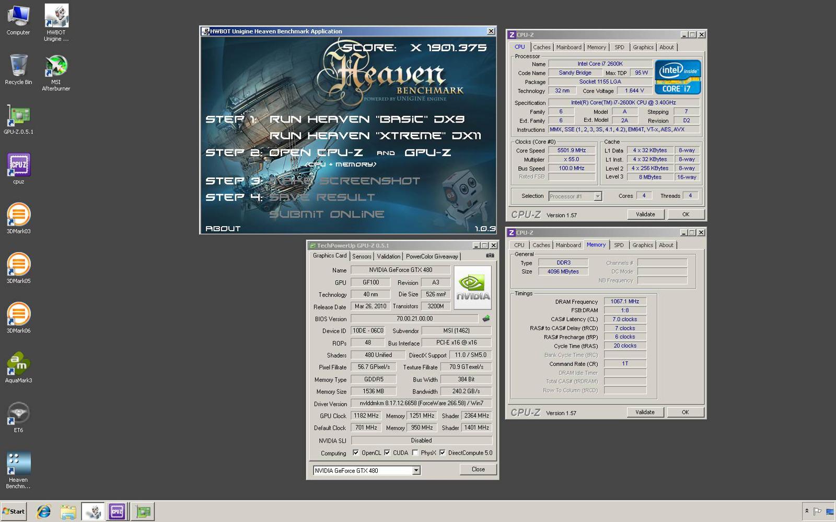Launch AquaMark3 desktop shortcut
The height and width of the screenshot is (522, 836).
pyautogui.click(x=18, y=367)
